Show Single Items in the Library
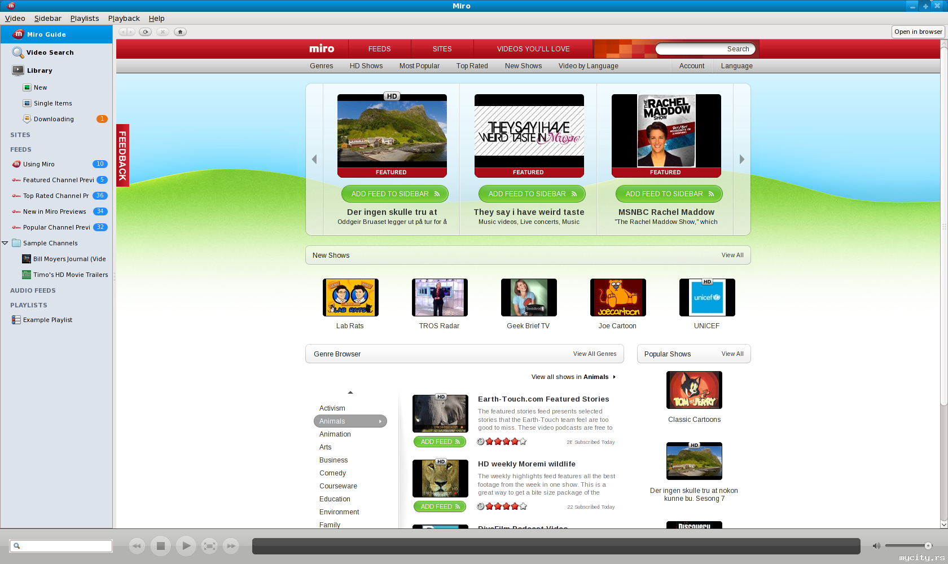This screenshot has width=948, height=564. 56,103
